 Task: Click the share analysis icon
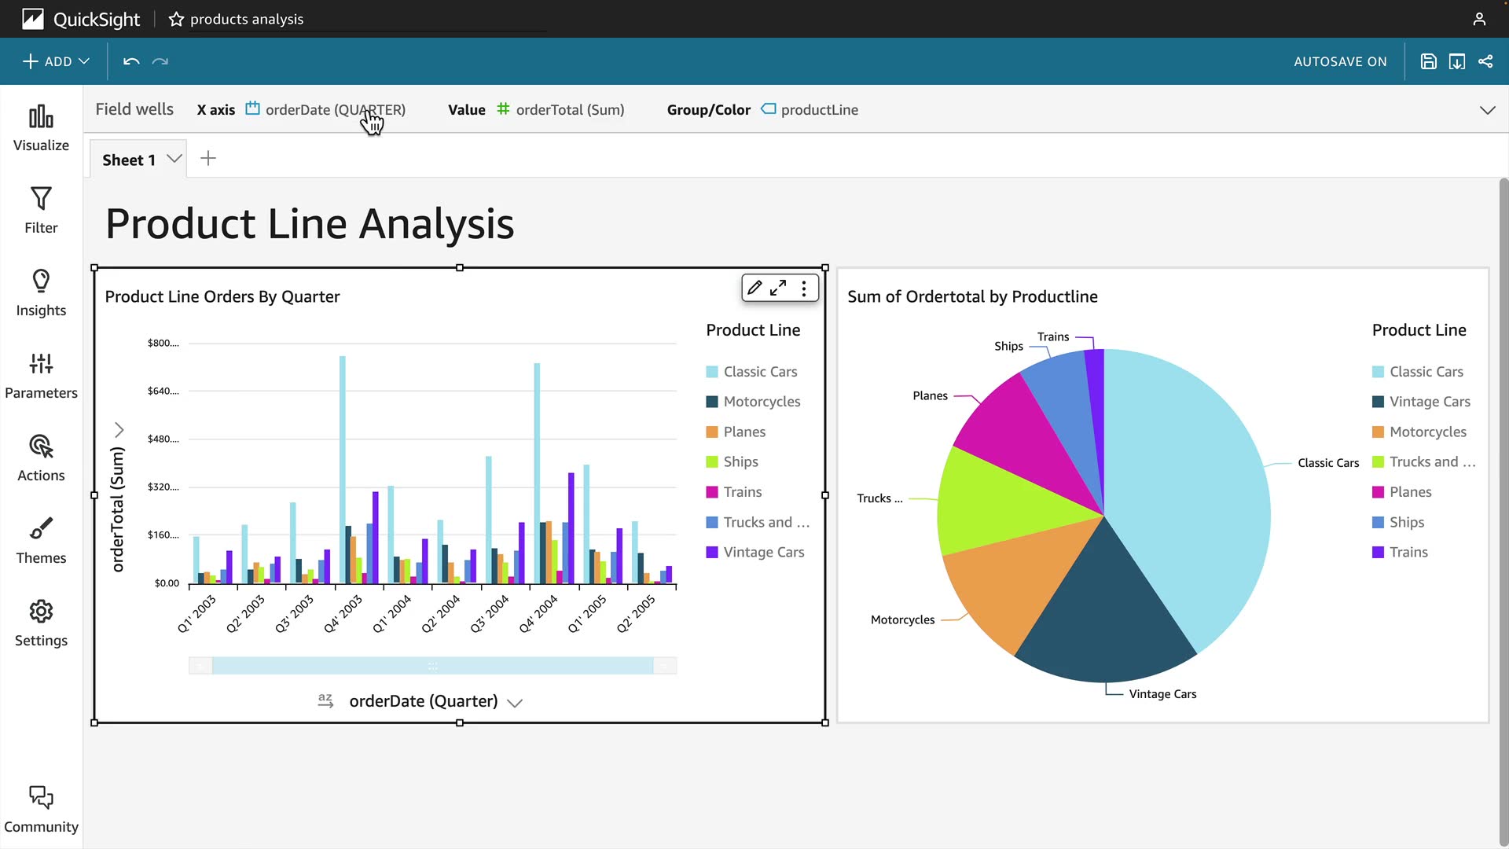coord(1485,61)
